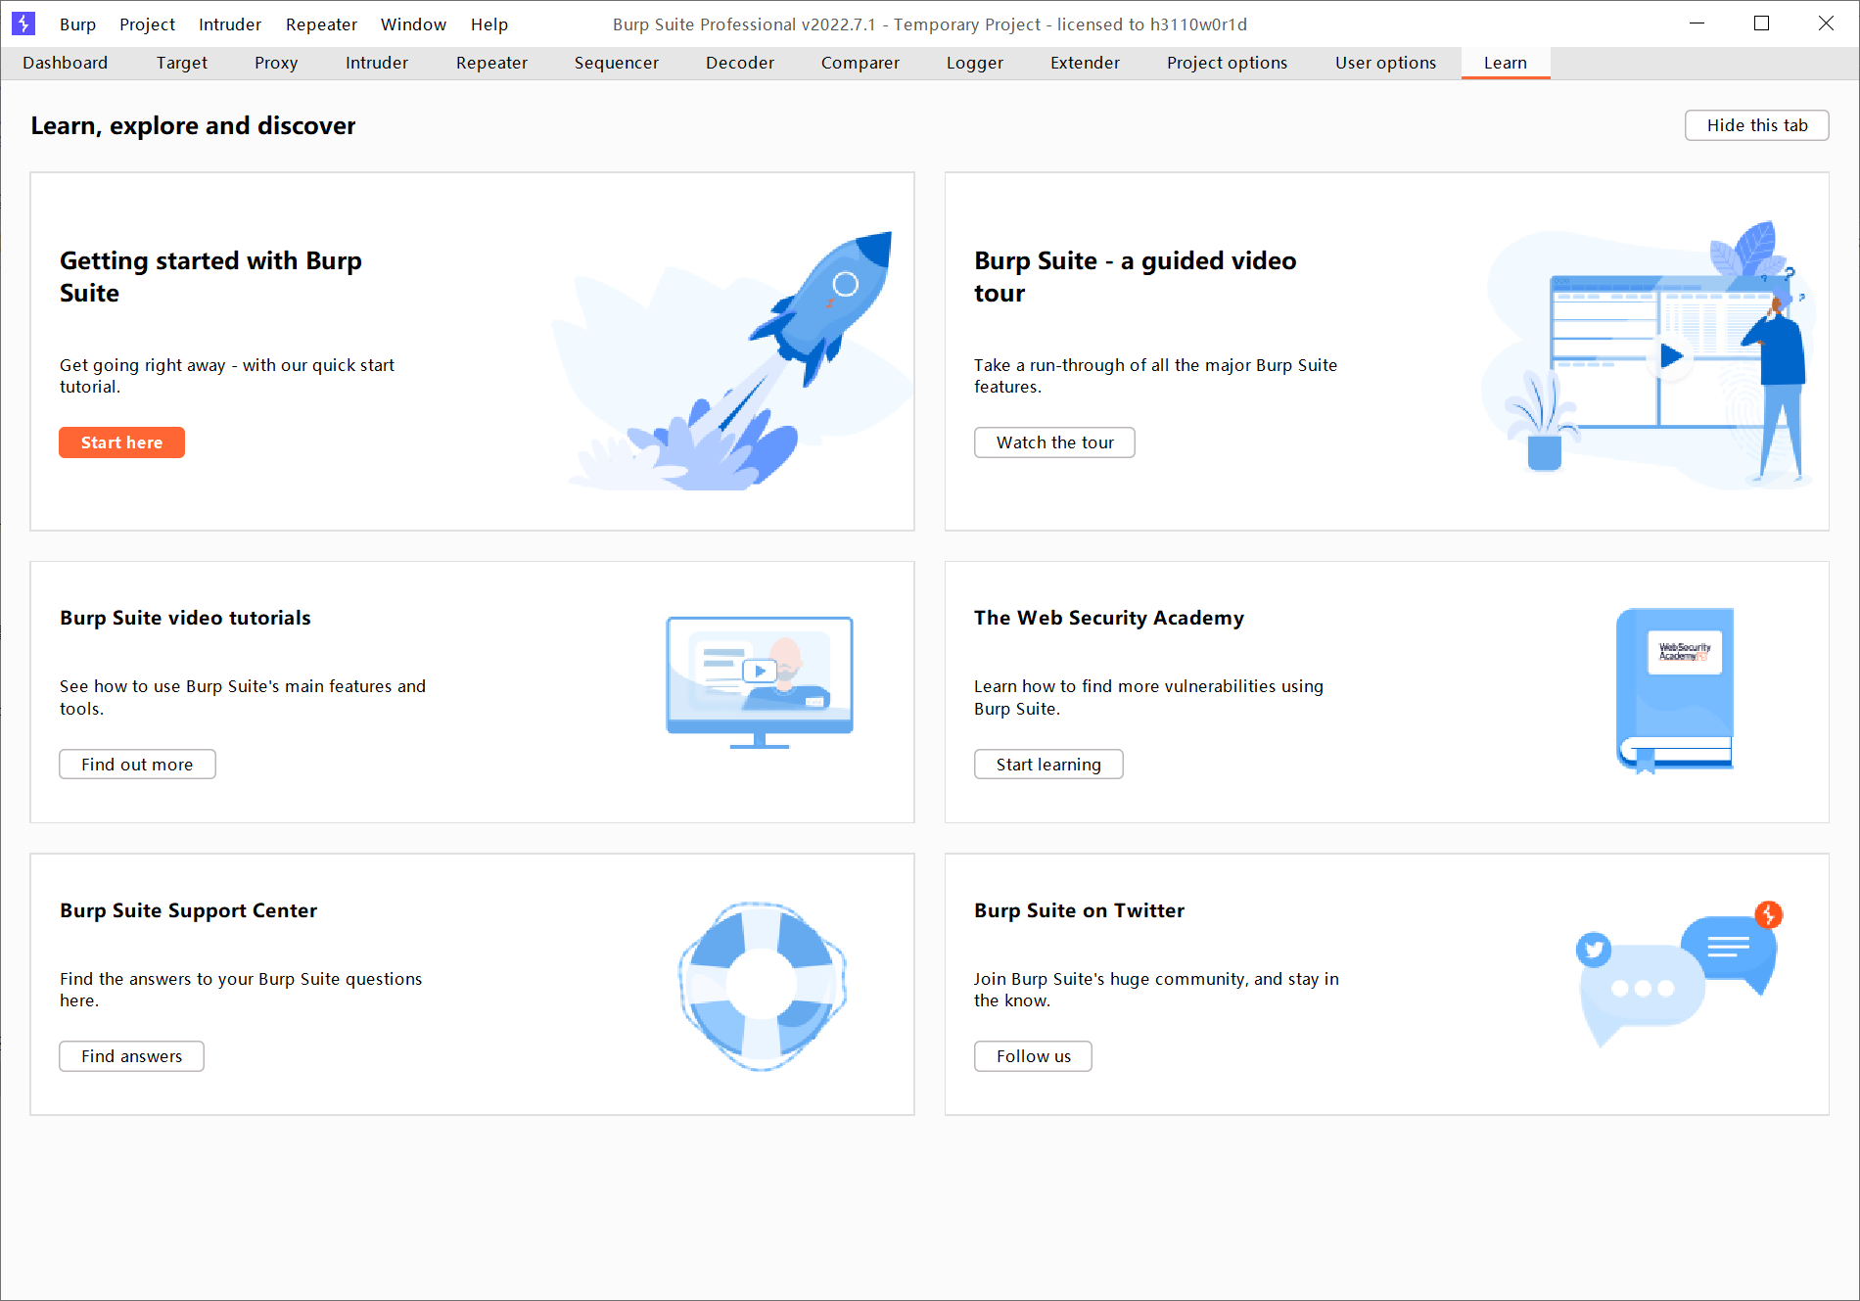
Task: Open the Repeater menu in menu bar
Action: click(321, 24)
